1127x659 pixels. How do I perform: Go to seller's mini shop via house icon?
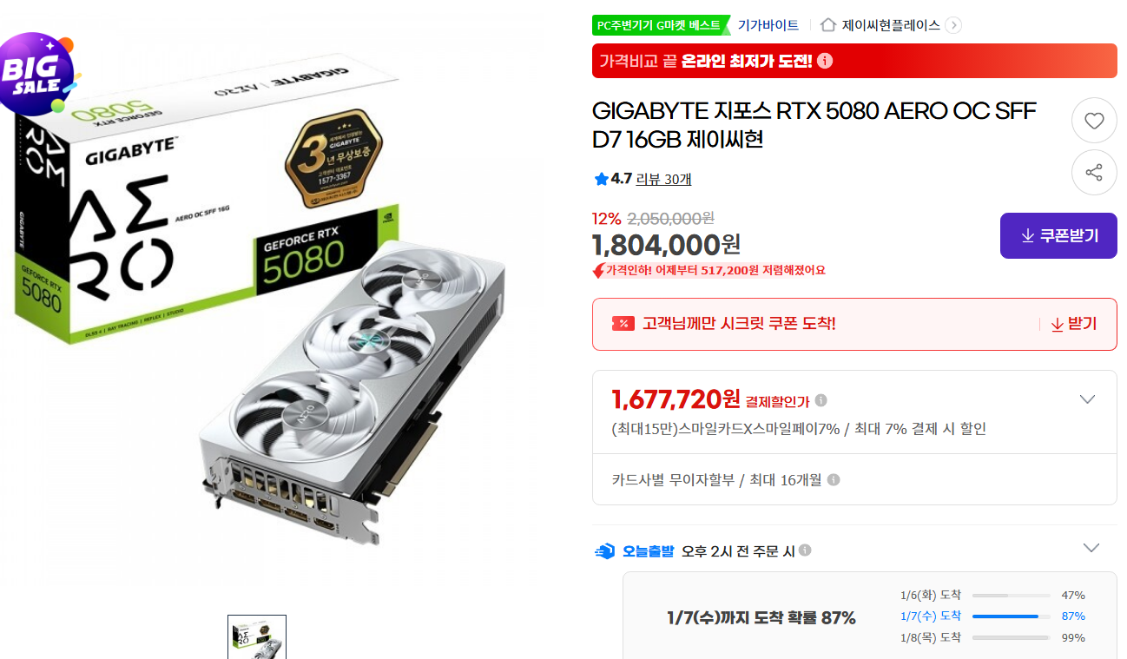point(828,25)
